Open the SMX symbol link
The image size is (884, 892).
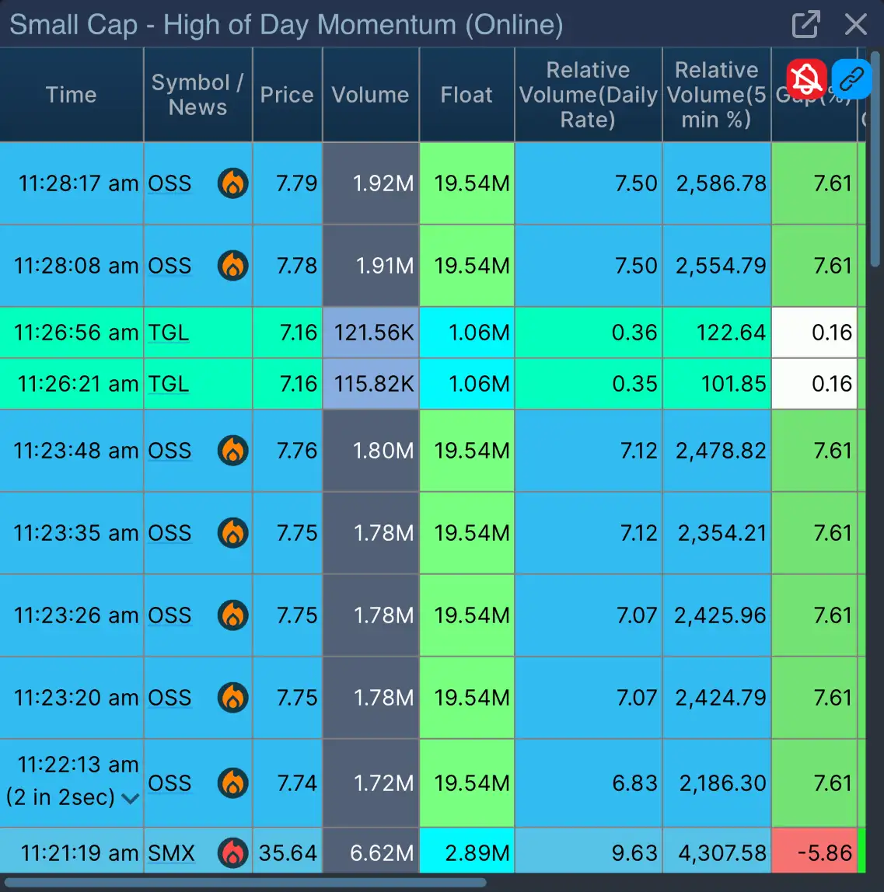172,853
